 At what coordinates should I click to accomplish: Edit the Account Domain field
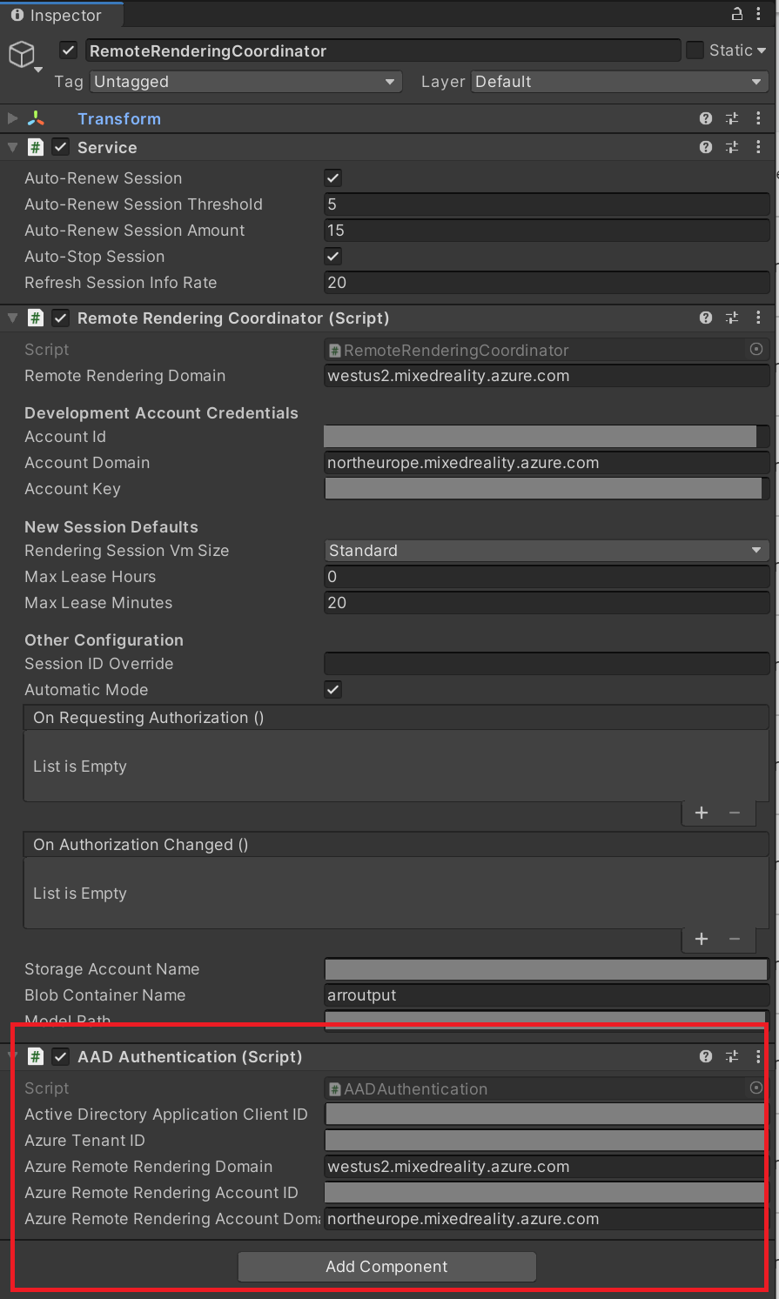(547, 463)
